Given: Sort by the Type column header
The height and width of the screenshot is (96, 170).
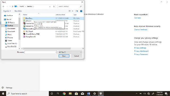Looking at the screenshot, I should click(75, 15).
